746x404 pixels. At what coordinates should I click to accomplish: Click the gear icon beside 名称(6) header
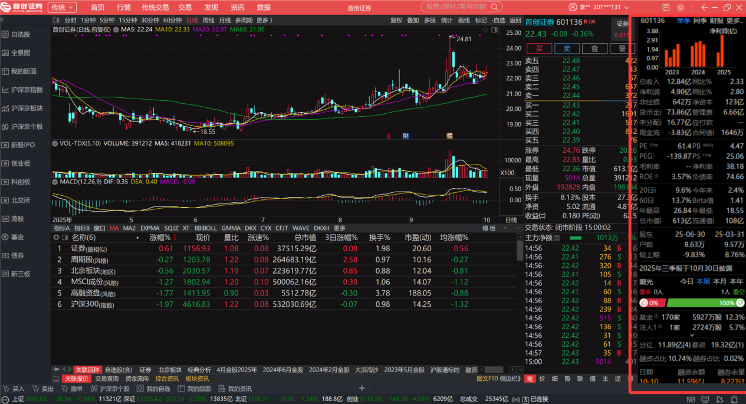coord(57,238)
